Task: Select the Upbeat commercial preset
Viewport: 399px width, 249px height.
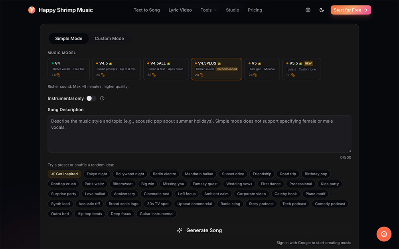Action: coord(194,204)
